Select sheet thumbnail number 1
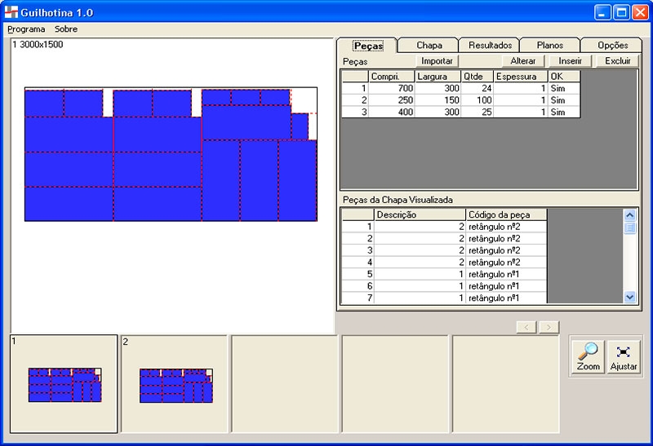Image resolution: width=653 pixels, height=446 pixels. (64, 383)
